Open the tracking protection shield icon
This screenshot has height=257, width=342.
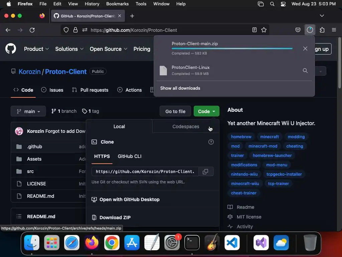click(66, 30)
